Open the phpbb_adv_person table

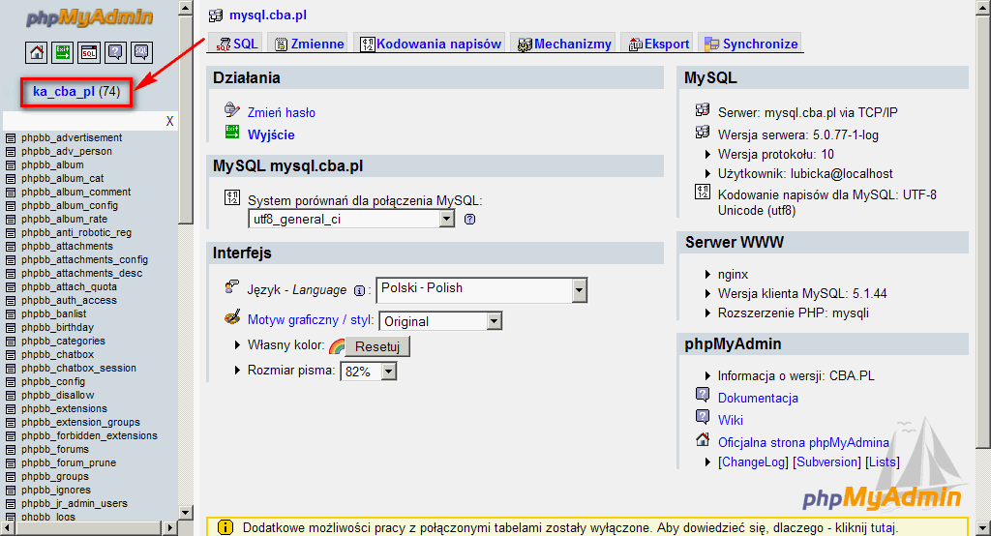pyautogui.click(x=67, y=151)
